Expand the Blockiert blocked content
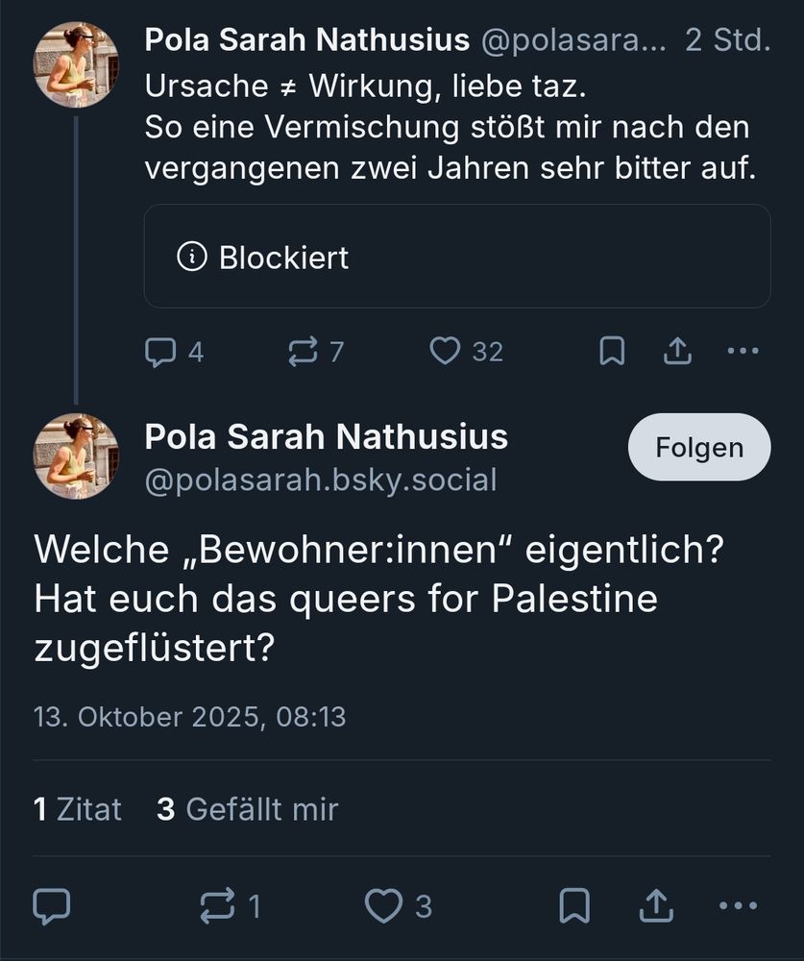 click(x=457, y=257)
